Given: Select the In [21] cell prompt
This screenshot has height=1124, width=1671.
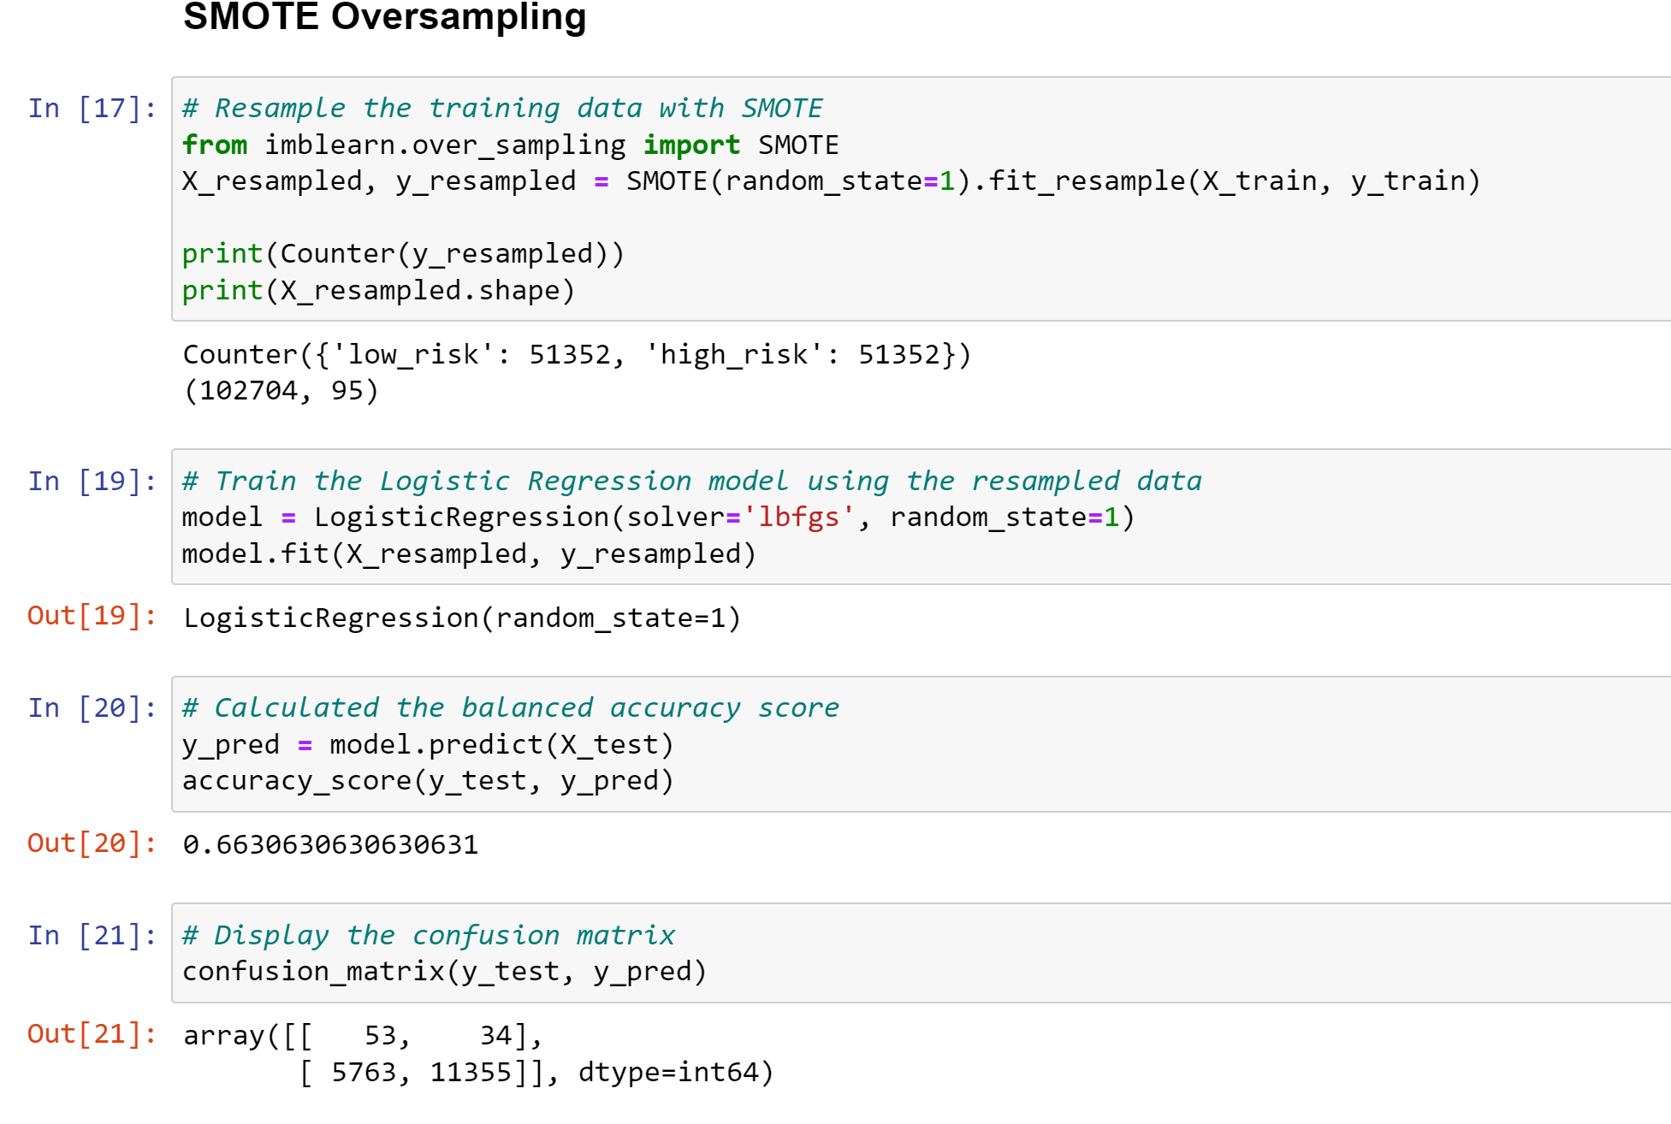Looking at the screenshot, I should click(x=92, y=936).
